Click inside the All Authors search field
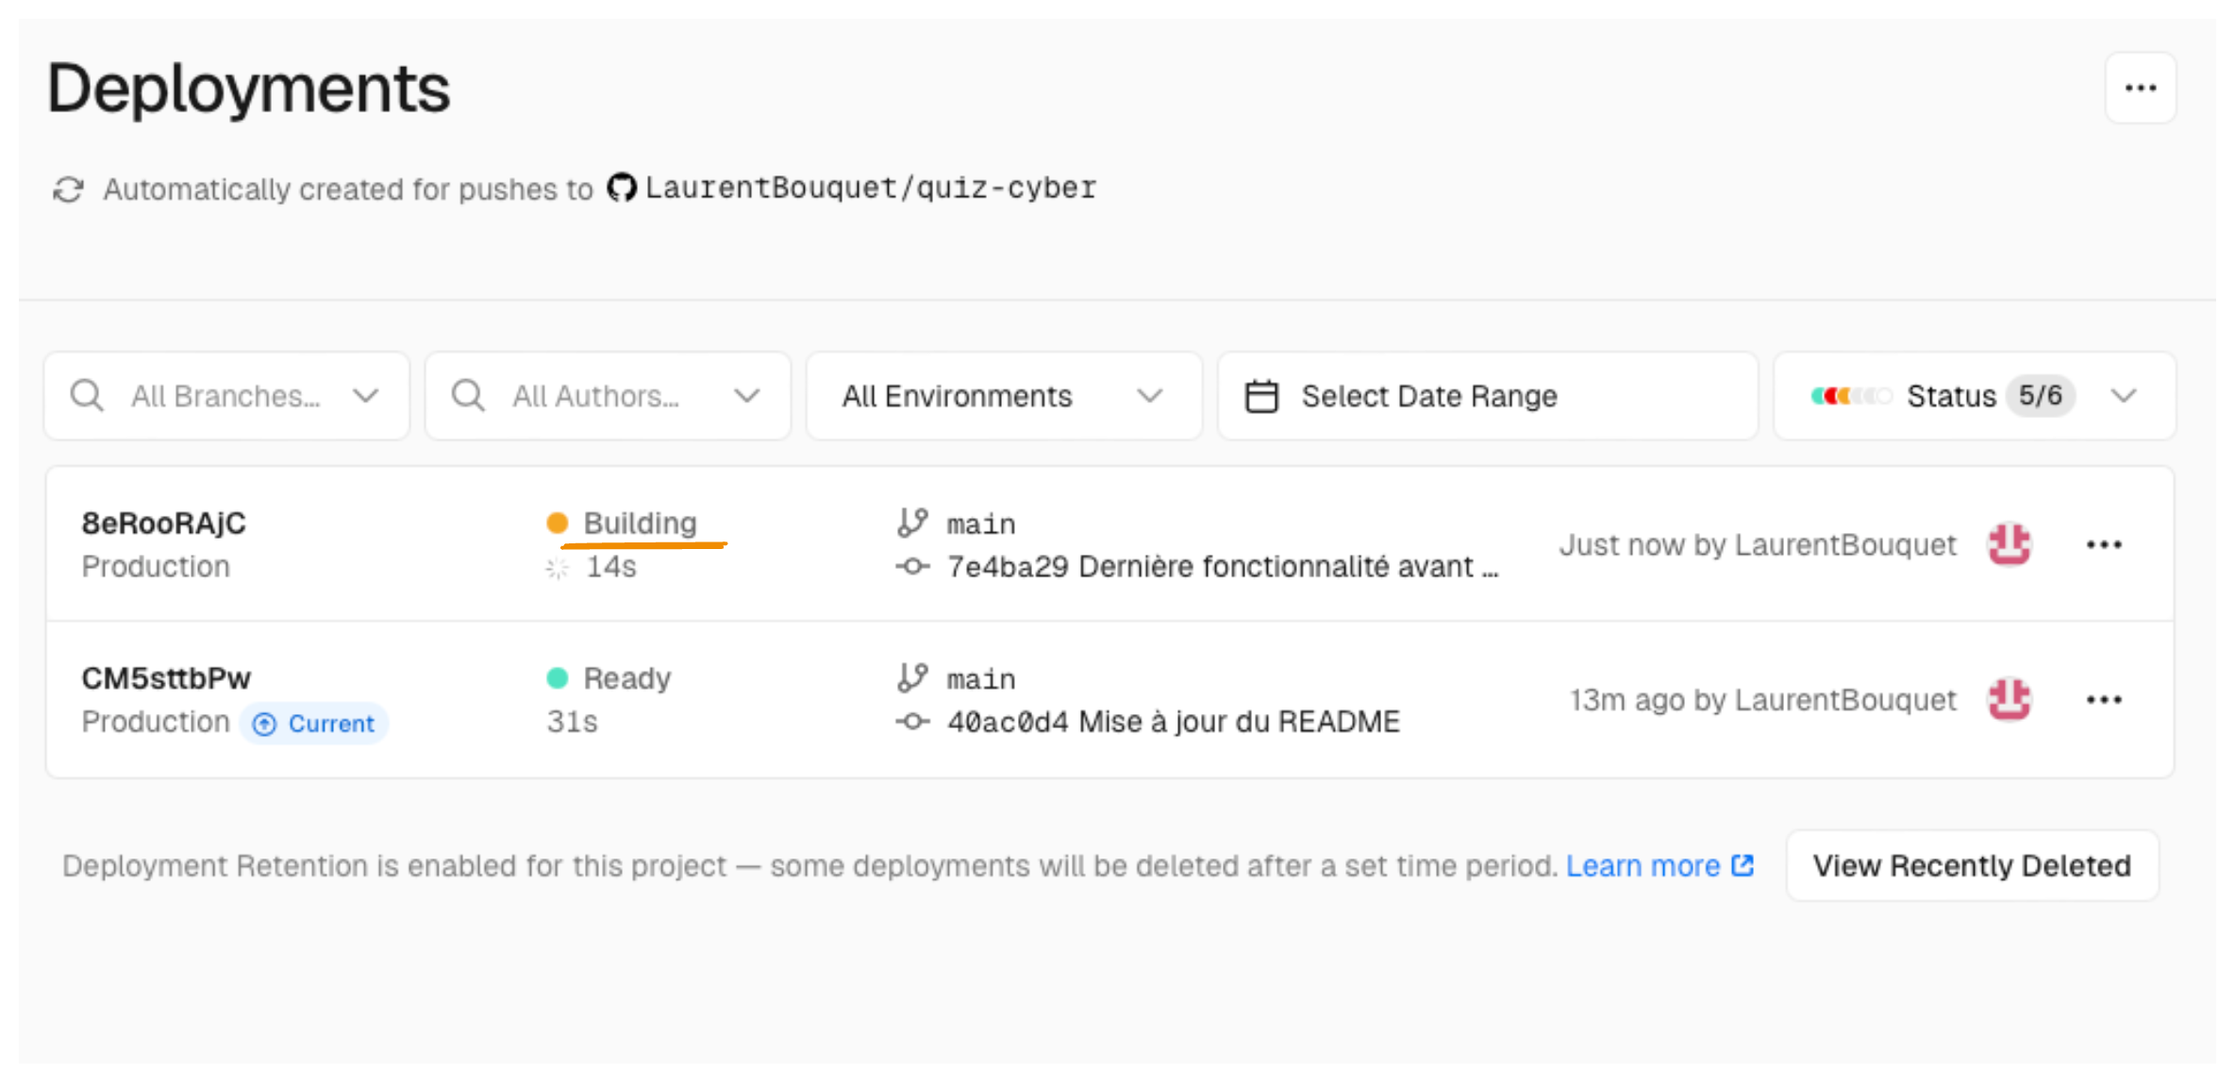Viewport: 2235px width, 1082px height. click(x=594, y=395)
